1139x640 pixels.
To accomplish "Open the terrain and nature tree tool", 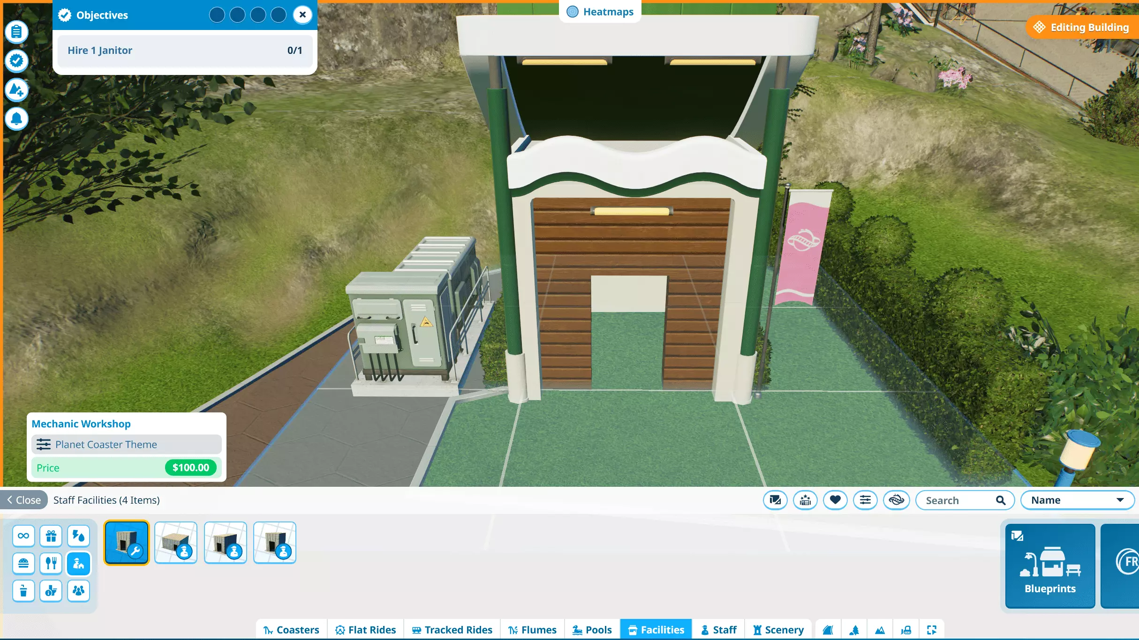I will pyautogui.click(x=854, y=630).
